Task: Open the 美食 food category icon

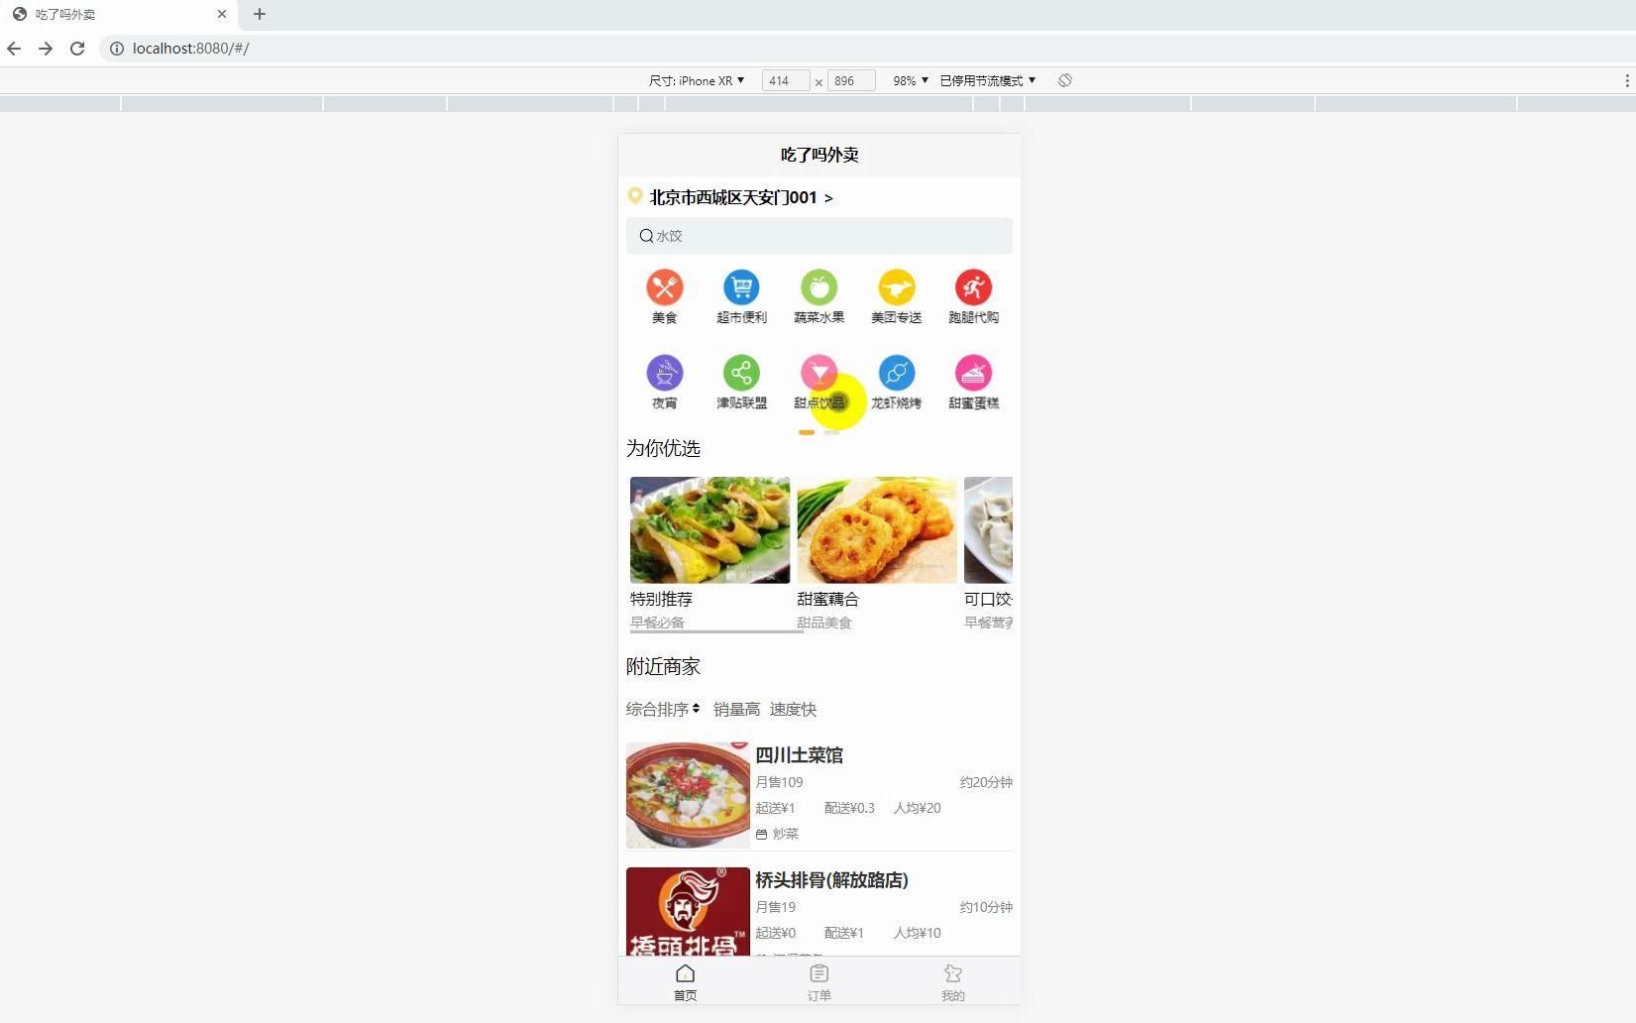Action: click(x=665, y=287)
